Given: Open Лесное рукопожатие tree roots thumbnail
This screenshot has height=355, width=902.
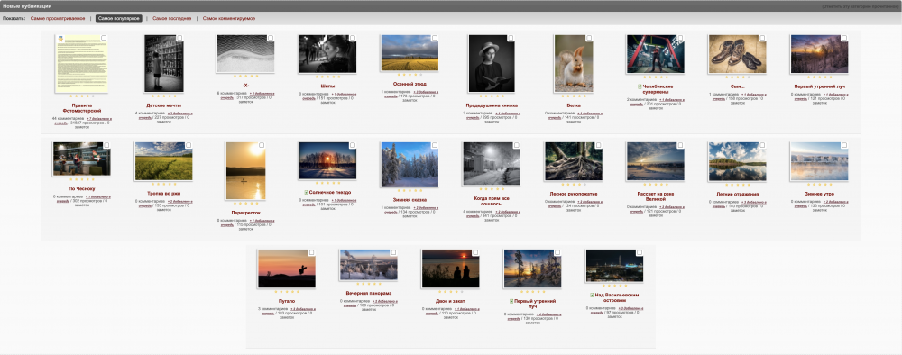Looking at the screenshot, I should (x=574, y=161).
